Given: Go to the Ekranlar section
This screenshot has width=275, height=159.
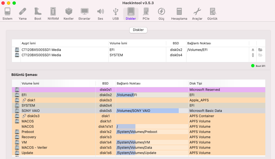Looking at the screenshot, I should (x=84, y=14).
